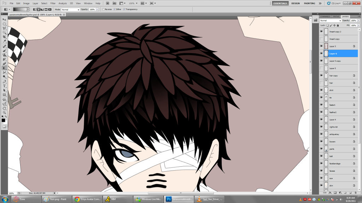
Task: Switch to the Channels tab
Action: click(x=324, y=17)
